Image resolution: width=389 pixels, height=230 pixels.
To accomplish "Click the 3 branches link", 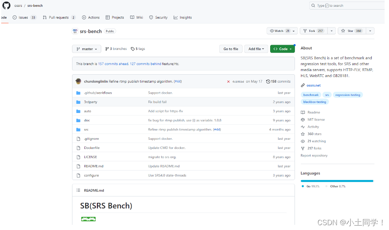I will click(116, 49).
